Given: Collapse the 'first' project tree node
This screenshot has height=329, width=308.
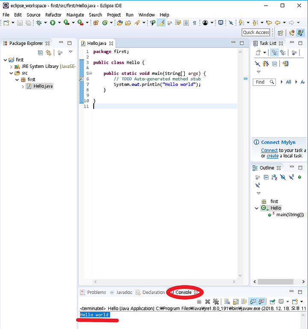Looking at the screenshot, I should click(x=5, y=60).
